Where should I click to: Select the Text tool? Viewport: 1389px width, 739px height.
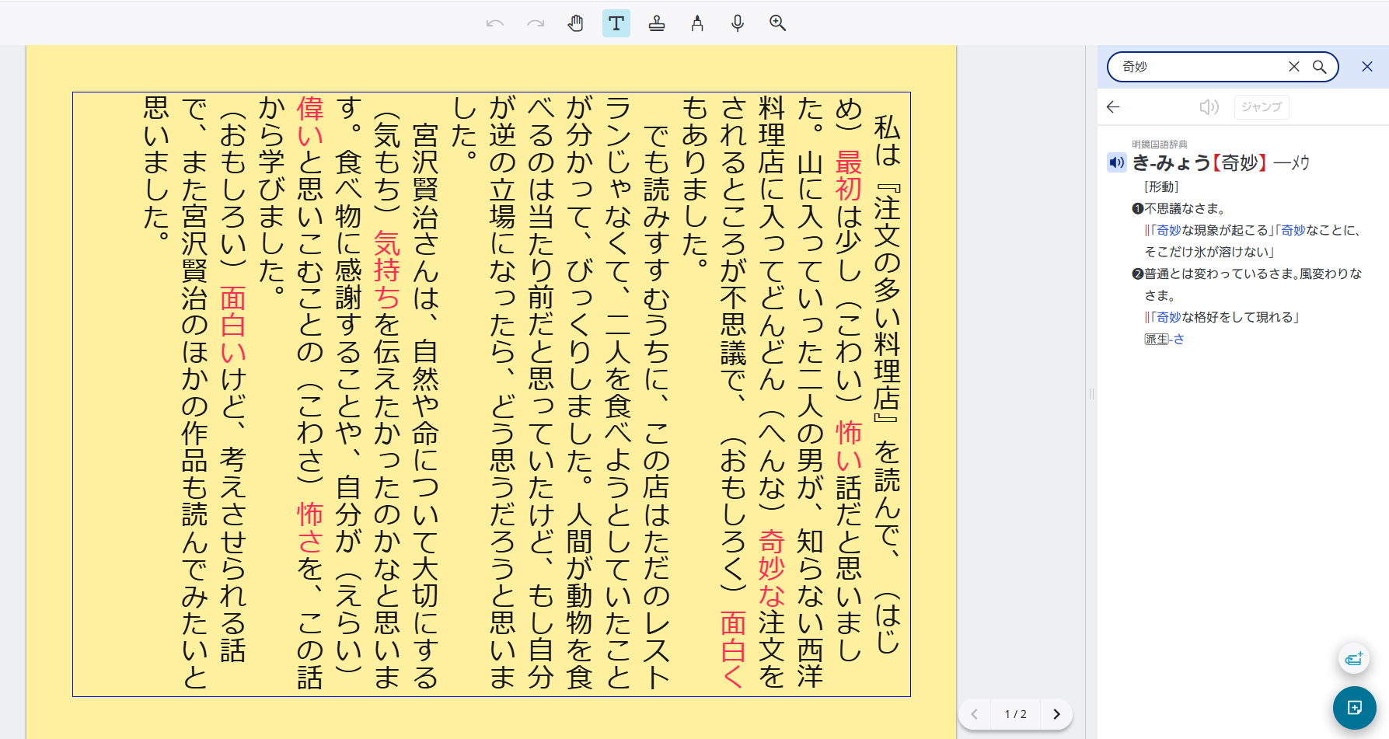click(616, 23)
